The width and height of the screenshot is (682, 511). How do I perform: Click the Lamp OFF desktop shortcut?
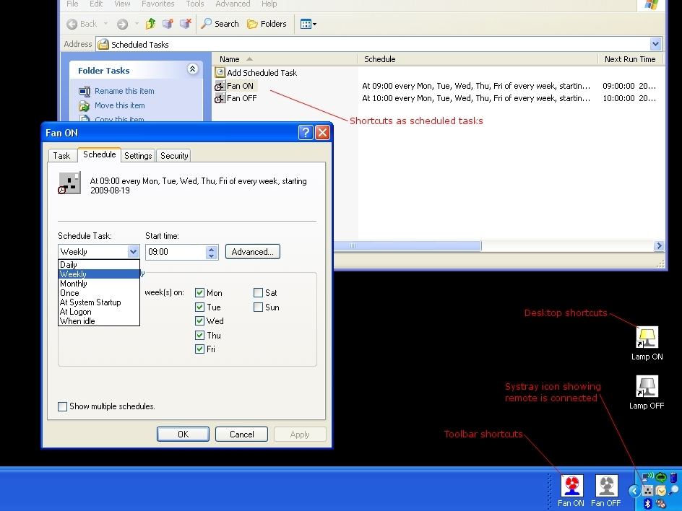point(647,393)
